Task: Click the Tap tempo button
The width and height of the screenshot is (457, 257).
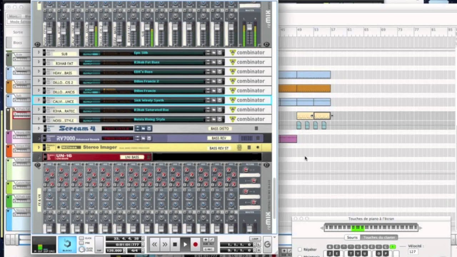Action: tap(99, 244)
